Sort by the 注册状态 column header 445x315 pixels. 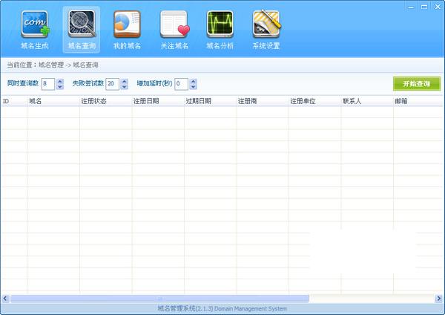(x=104, y=100)
